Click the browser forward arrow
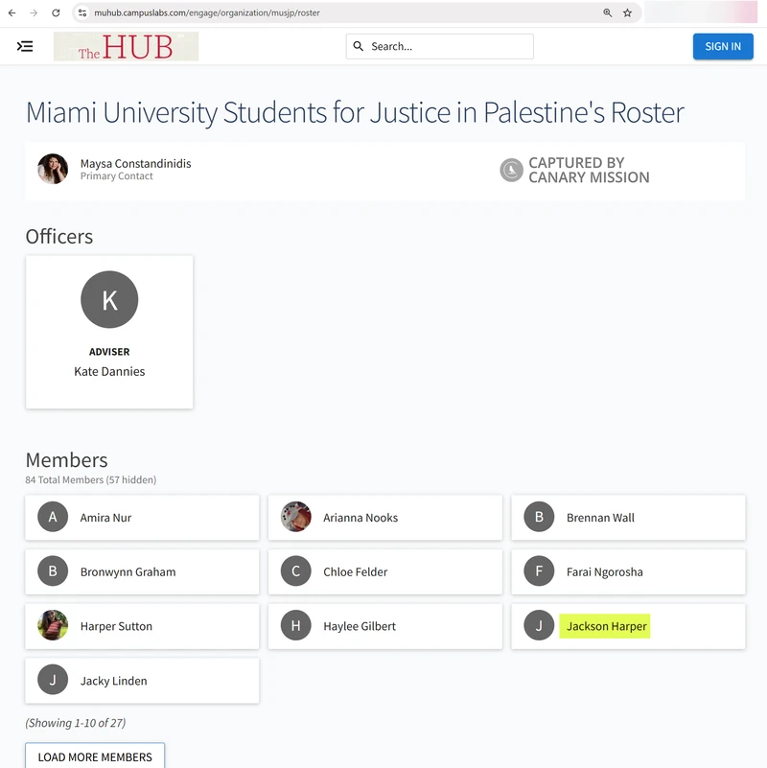 coord(34,12)
